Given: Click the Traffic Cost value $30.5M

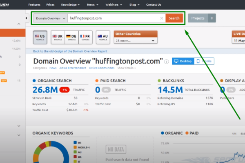Looking at the screenshot, I should (72, 110).
